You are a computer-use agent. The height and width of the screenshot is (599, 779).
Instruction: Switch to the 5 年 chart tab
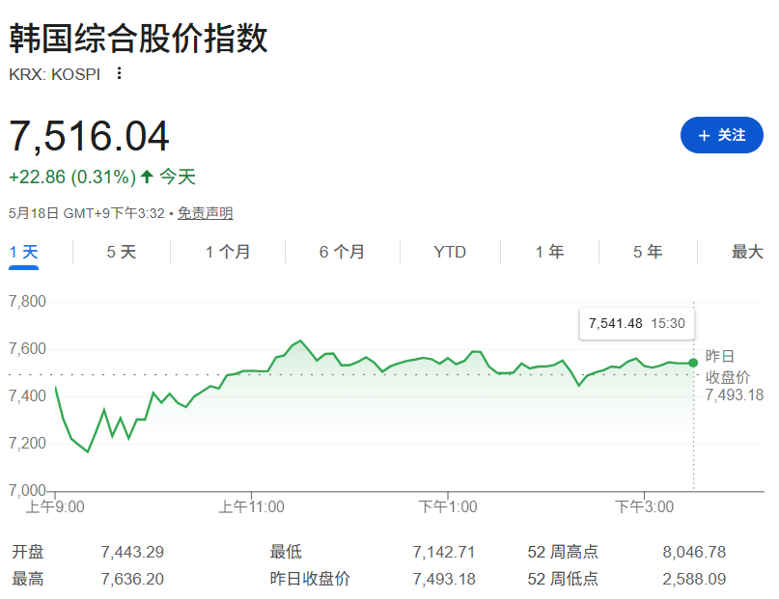pos(648,252)
